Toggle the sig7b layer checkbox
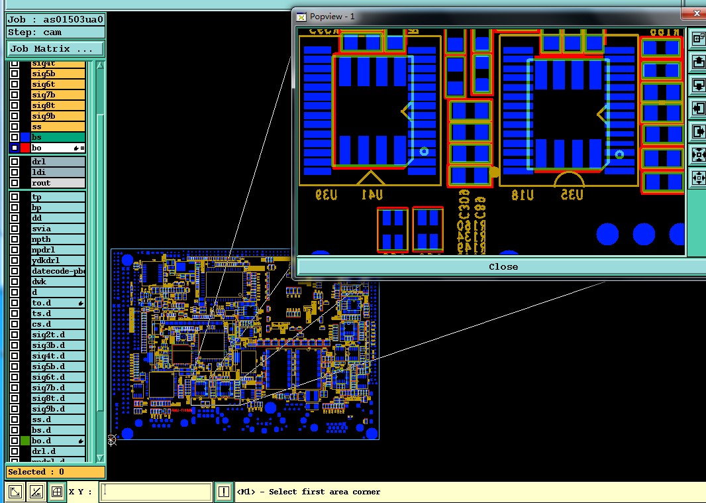 [15, 95]
